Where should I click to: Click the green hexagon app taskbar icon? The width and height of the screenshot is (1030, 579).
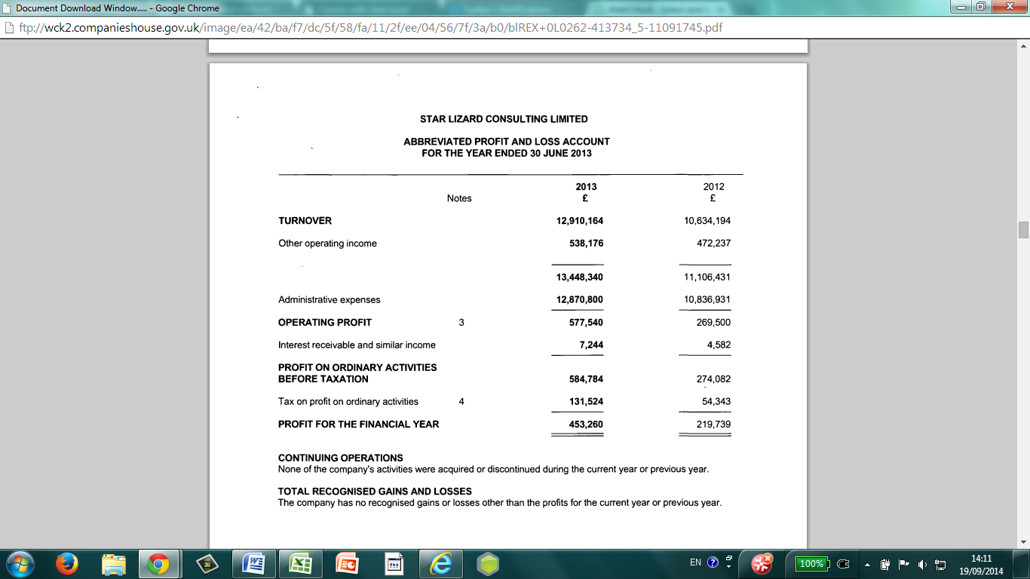[x=489, y=563]
